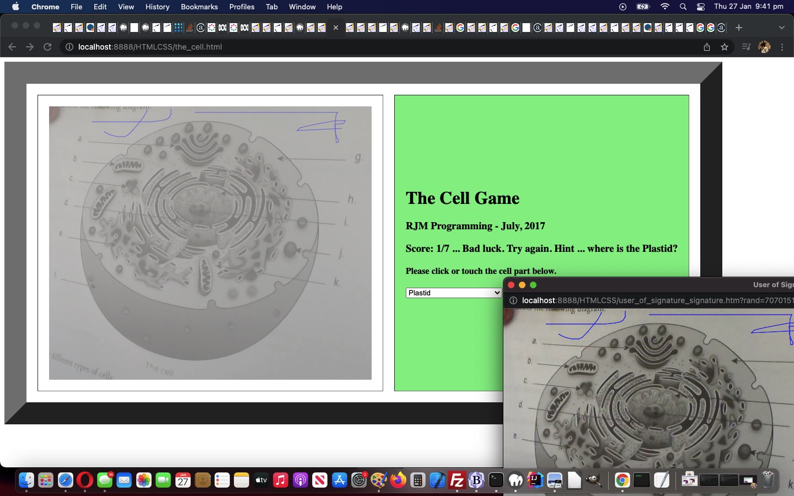Open the media controls icon in the toolbar

pyautogui.click(x=746, y=47)
